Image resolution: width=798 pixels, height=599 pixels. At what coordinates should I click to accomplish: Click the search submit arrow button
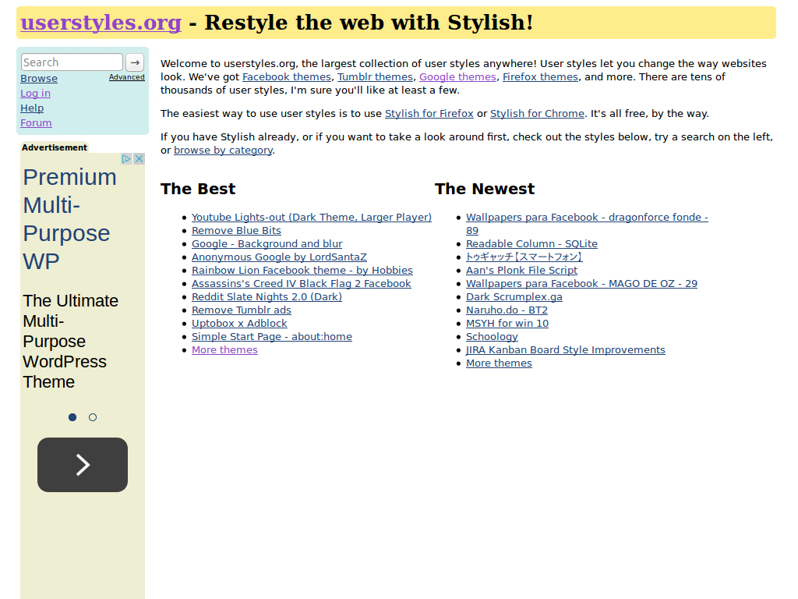(x=135, y=62)
